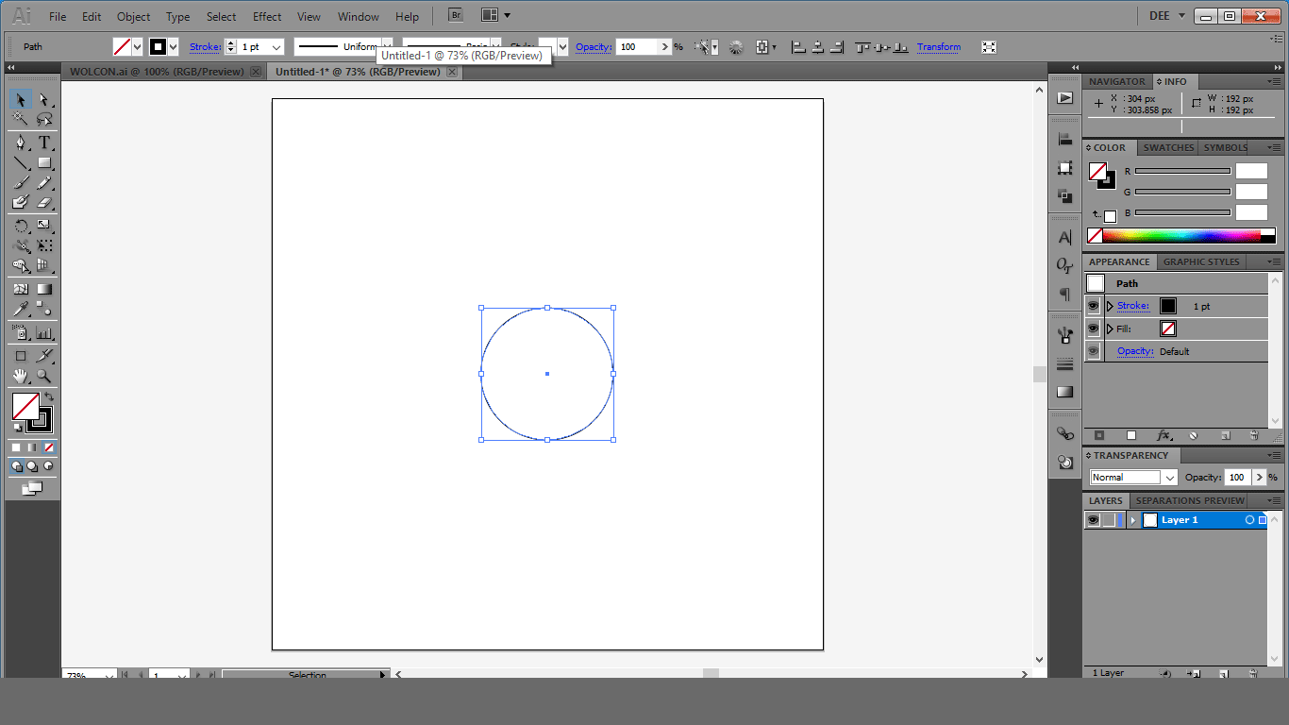The height and width of the screenshot is (725, 1289).
Task: Open the Paragraph panel pilcrow icon
Action: [x=1065, y=294]
